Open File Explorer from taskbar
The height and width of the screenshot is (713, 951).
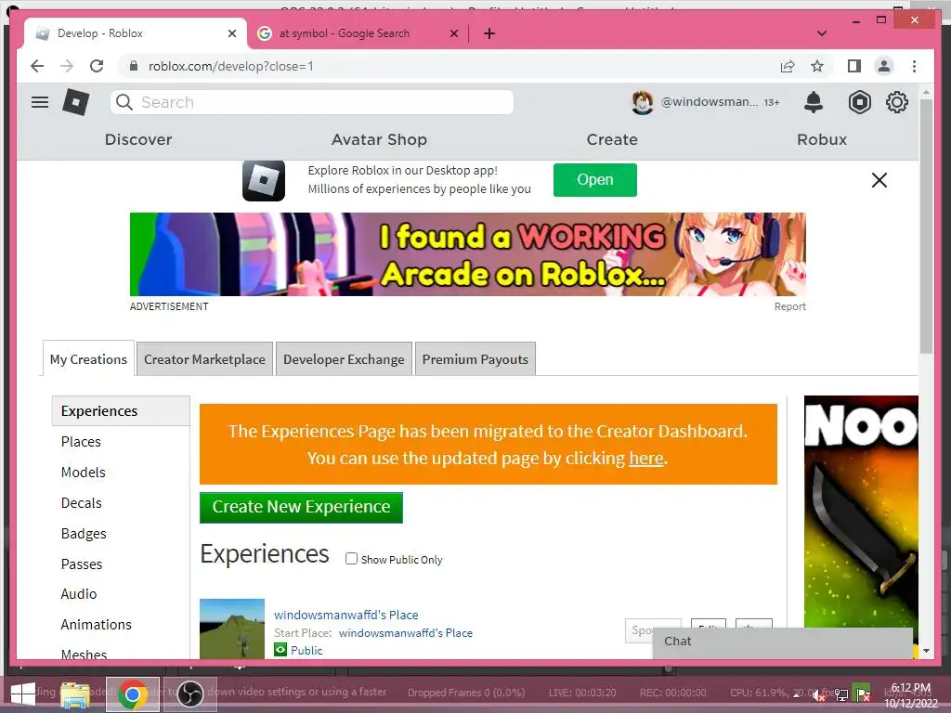pos(75,694)
